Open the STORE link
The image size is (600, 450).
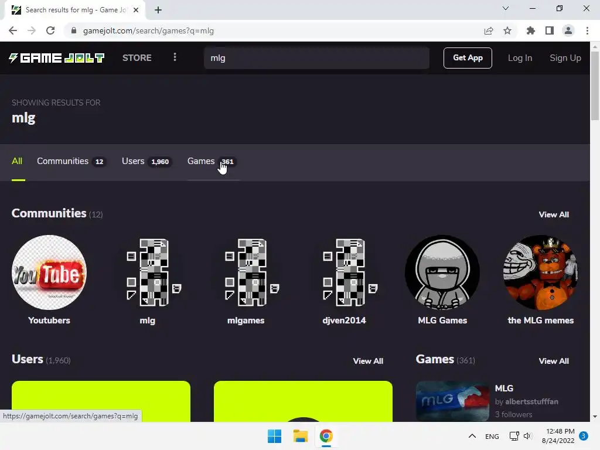click(x=137, y=58)
